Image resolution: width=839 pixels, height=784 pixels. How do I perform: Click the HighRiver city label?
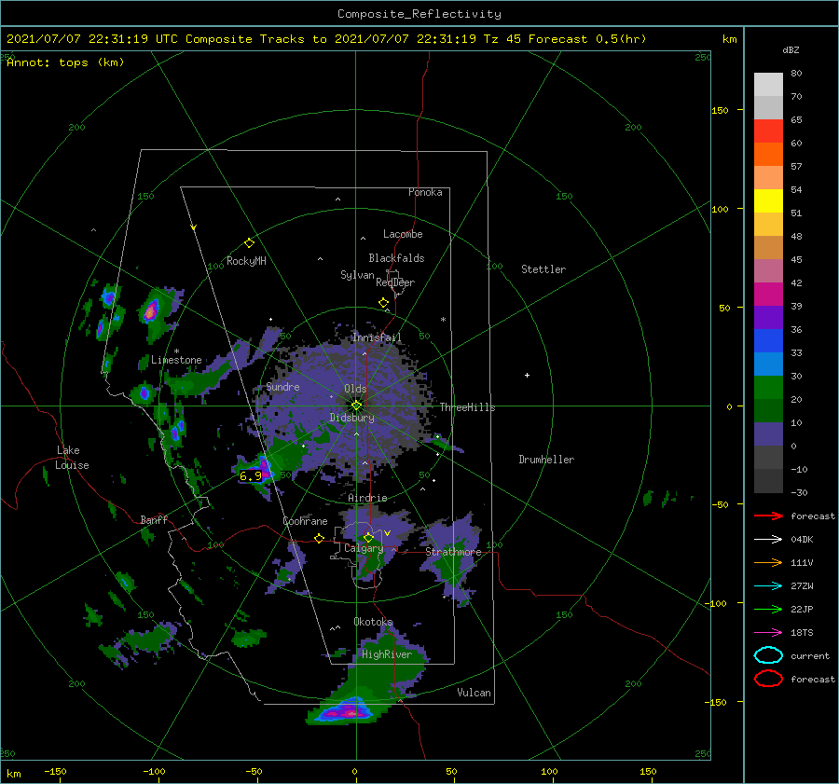(386, 654)
